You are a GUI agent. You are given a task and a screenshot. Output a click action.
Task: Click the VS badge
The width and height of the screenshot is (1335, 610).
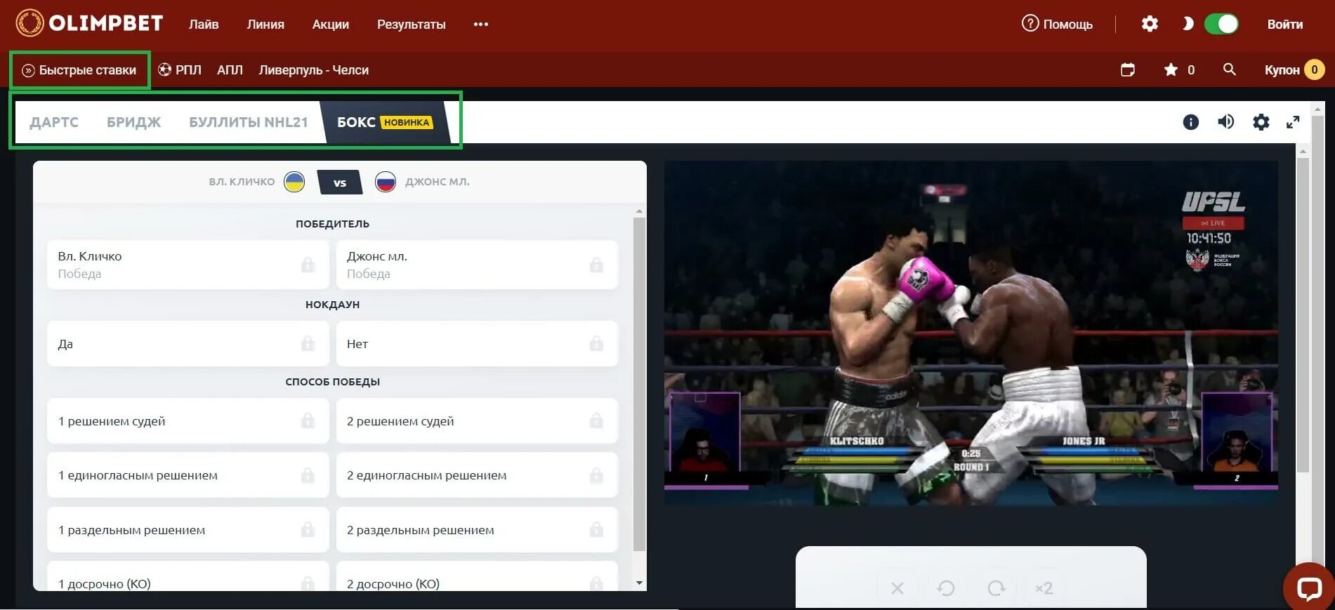pyautogui.click(x=340, y=183)
